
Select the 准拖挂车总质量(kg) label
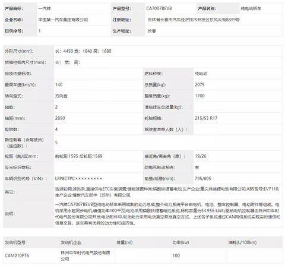[x=163, y=107]
